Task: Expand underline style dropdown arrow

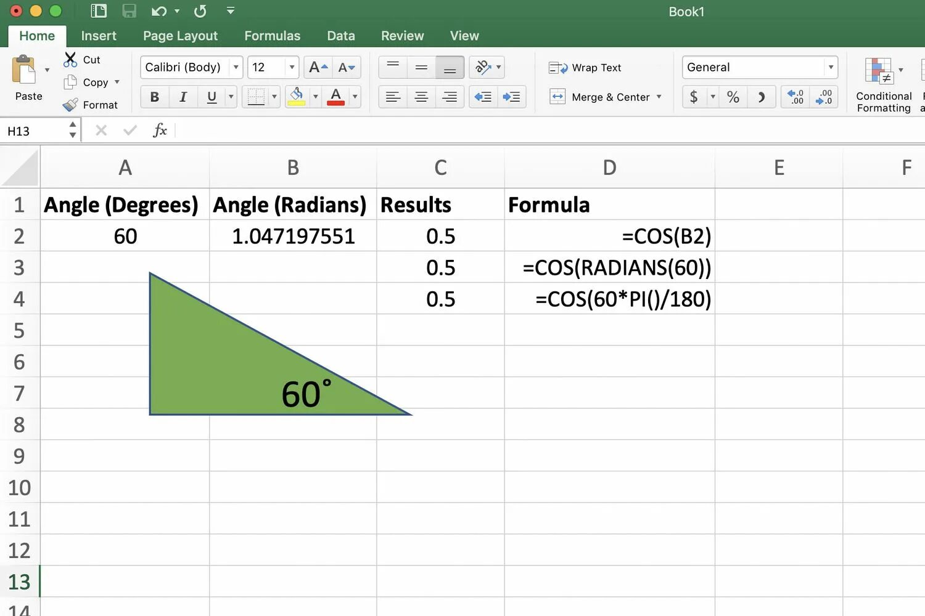Action: tap(231, 97)
